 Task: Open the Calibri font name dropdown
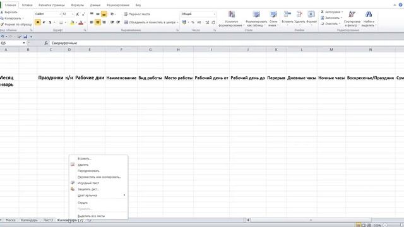(60, 14)
